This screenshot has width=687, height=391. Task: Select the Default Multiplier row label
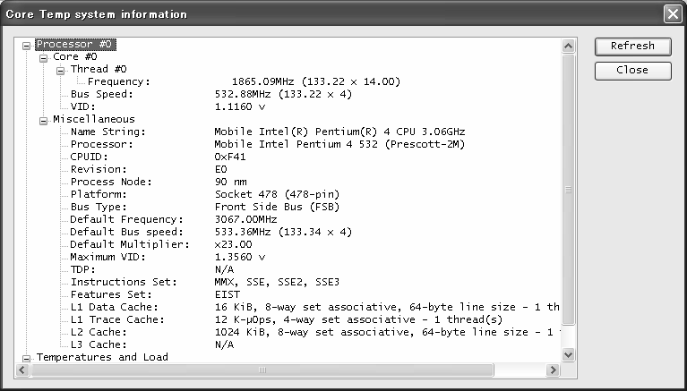[x=130, y=244]
